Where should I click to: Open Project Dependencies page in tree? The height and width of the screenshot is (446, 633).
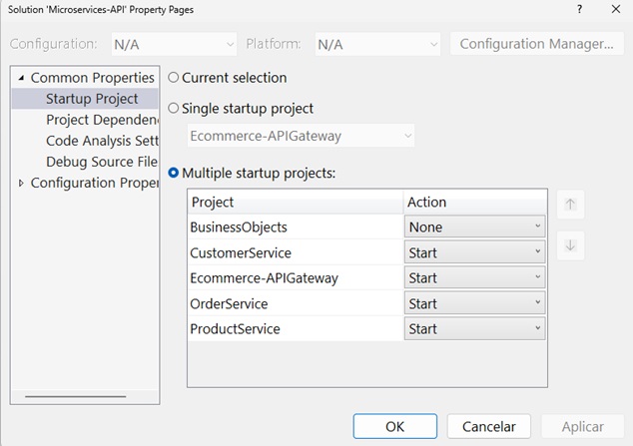102,120
